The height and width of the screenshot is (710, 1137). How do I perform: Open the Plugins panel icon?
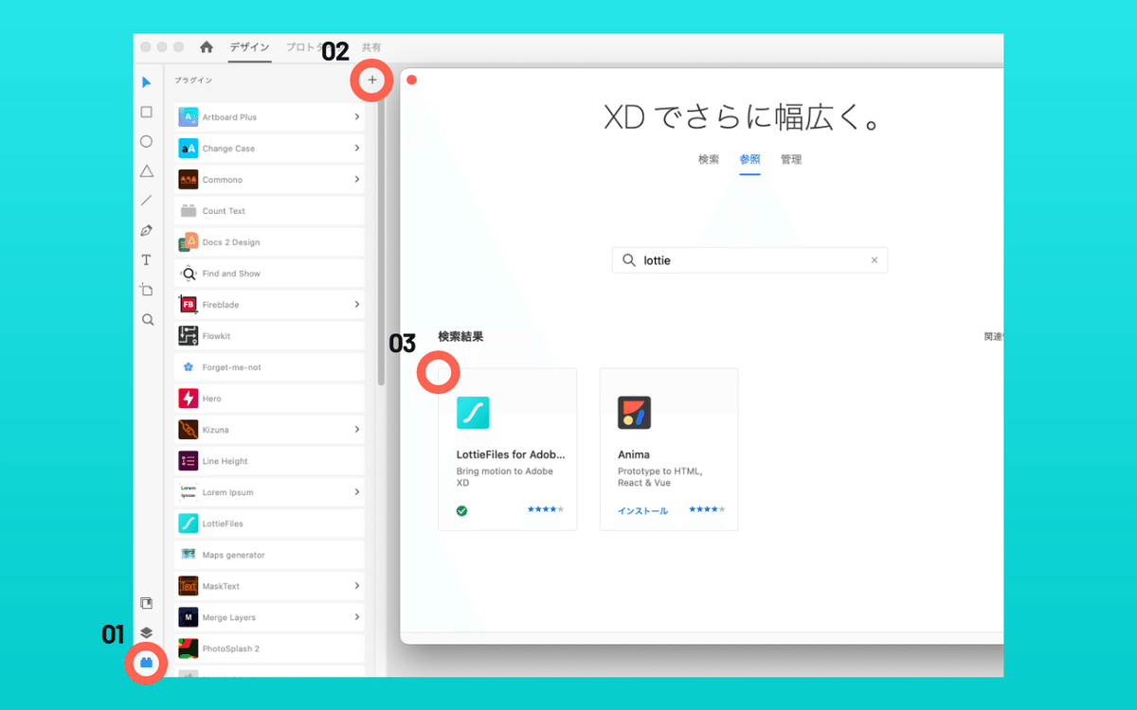point(146,664)
